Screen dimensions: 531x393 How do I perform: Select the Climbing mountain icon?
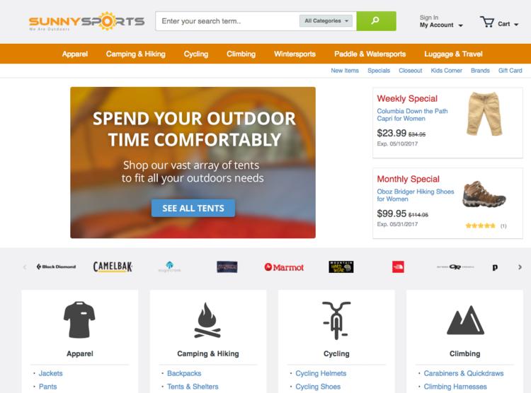[x=465, y=320]
